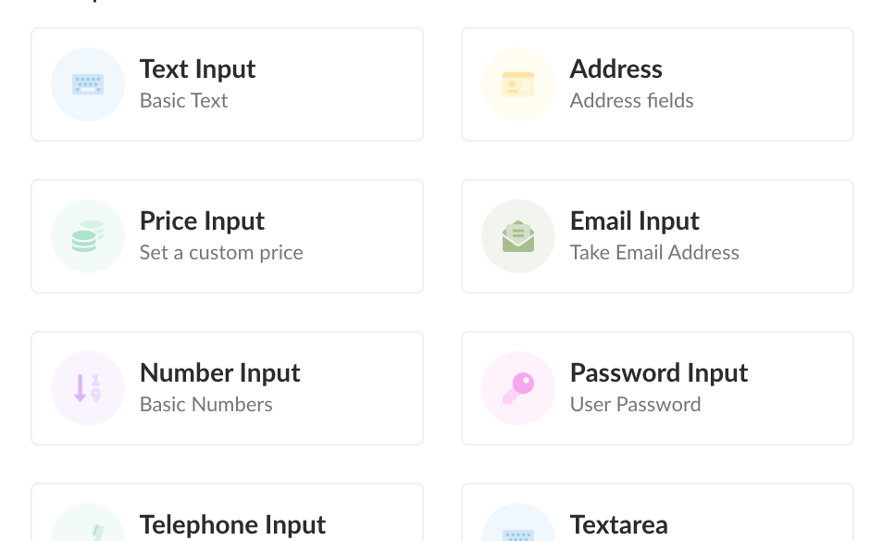Click the "Take Email Address" description
The width and height of the screenshot is (883, 541).
pos(654,253)
